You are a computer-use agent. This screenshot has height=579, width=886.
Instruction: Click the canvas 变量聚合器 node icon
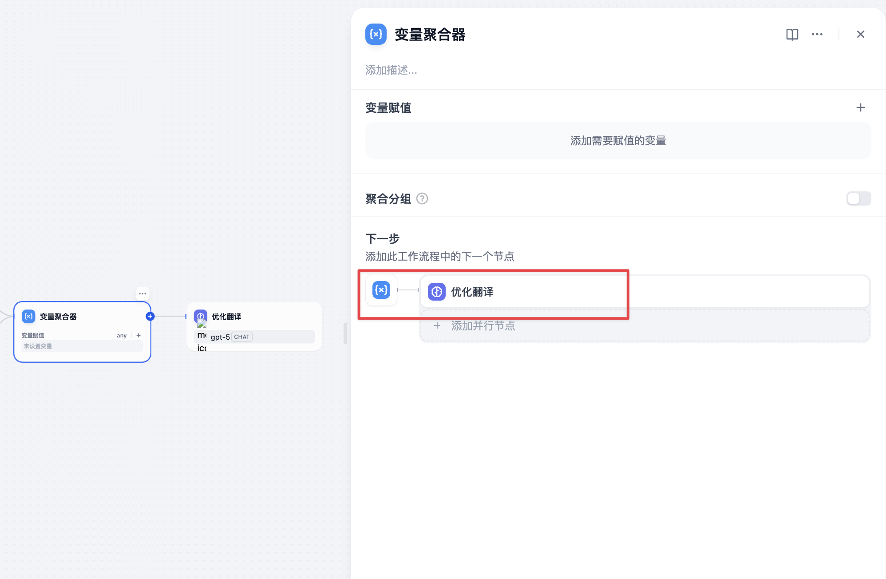28,316
